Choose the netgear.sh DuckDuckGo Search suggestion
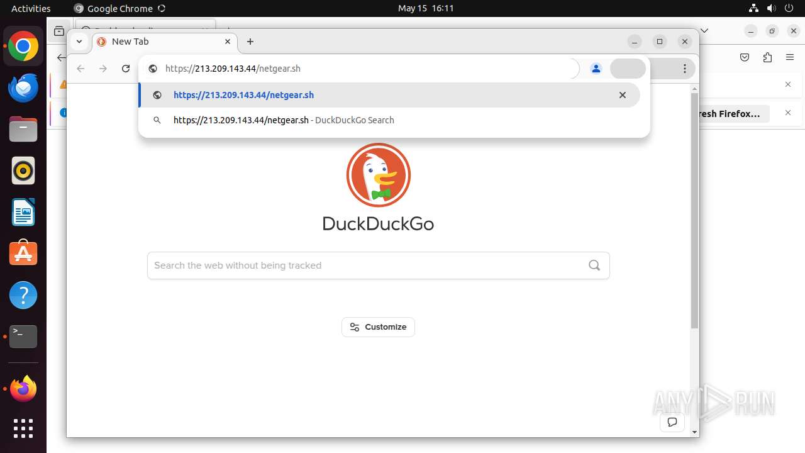 point(389,120)
